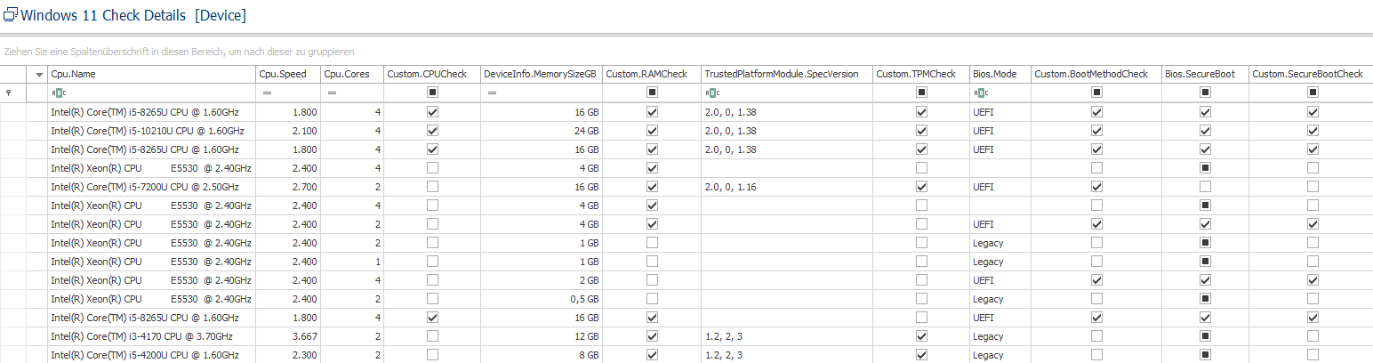Click the Bios.Mode column header

tap(1000, 74)
